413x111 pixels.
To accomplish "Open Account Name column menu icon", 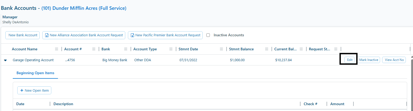I will [56, 49].
